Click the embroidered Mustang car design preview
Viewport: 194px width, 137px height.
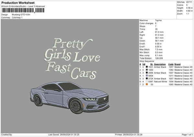click(x=70, y=98)
